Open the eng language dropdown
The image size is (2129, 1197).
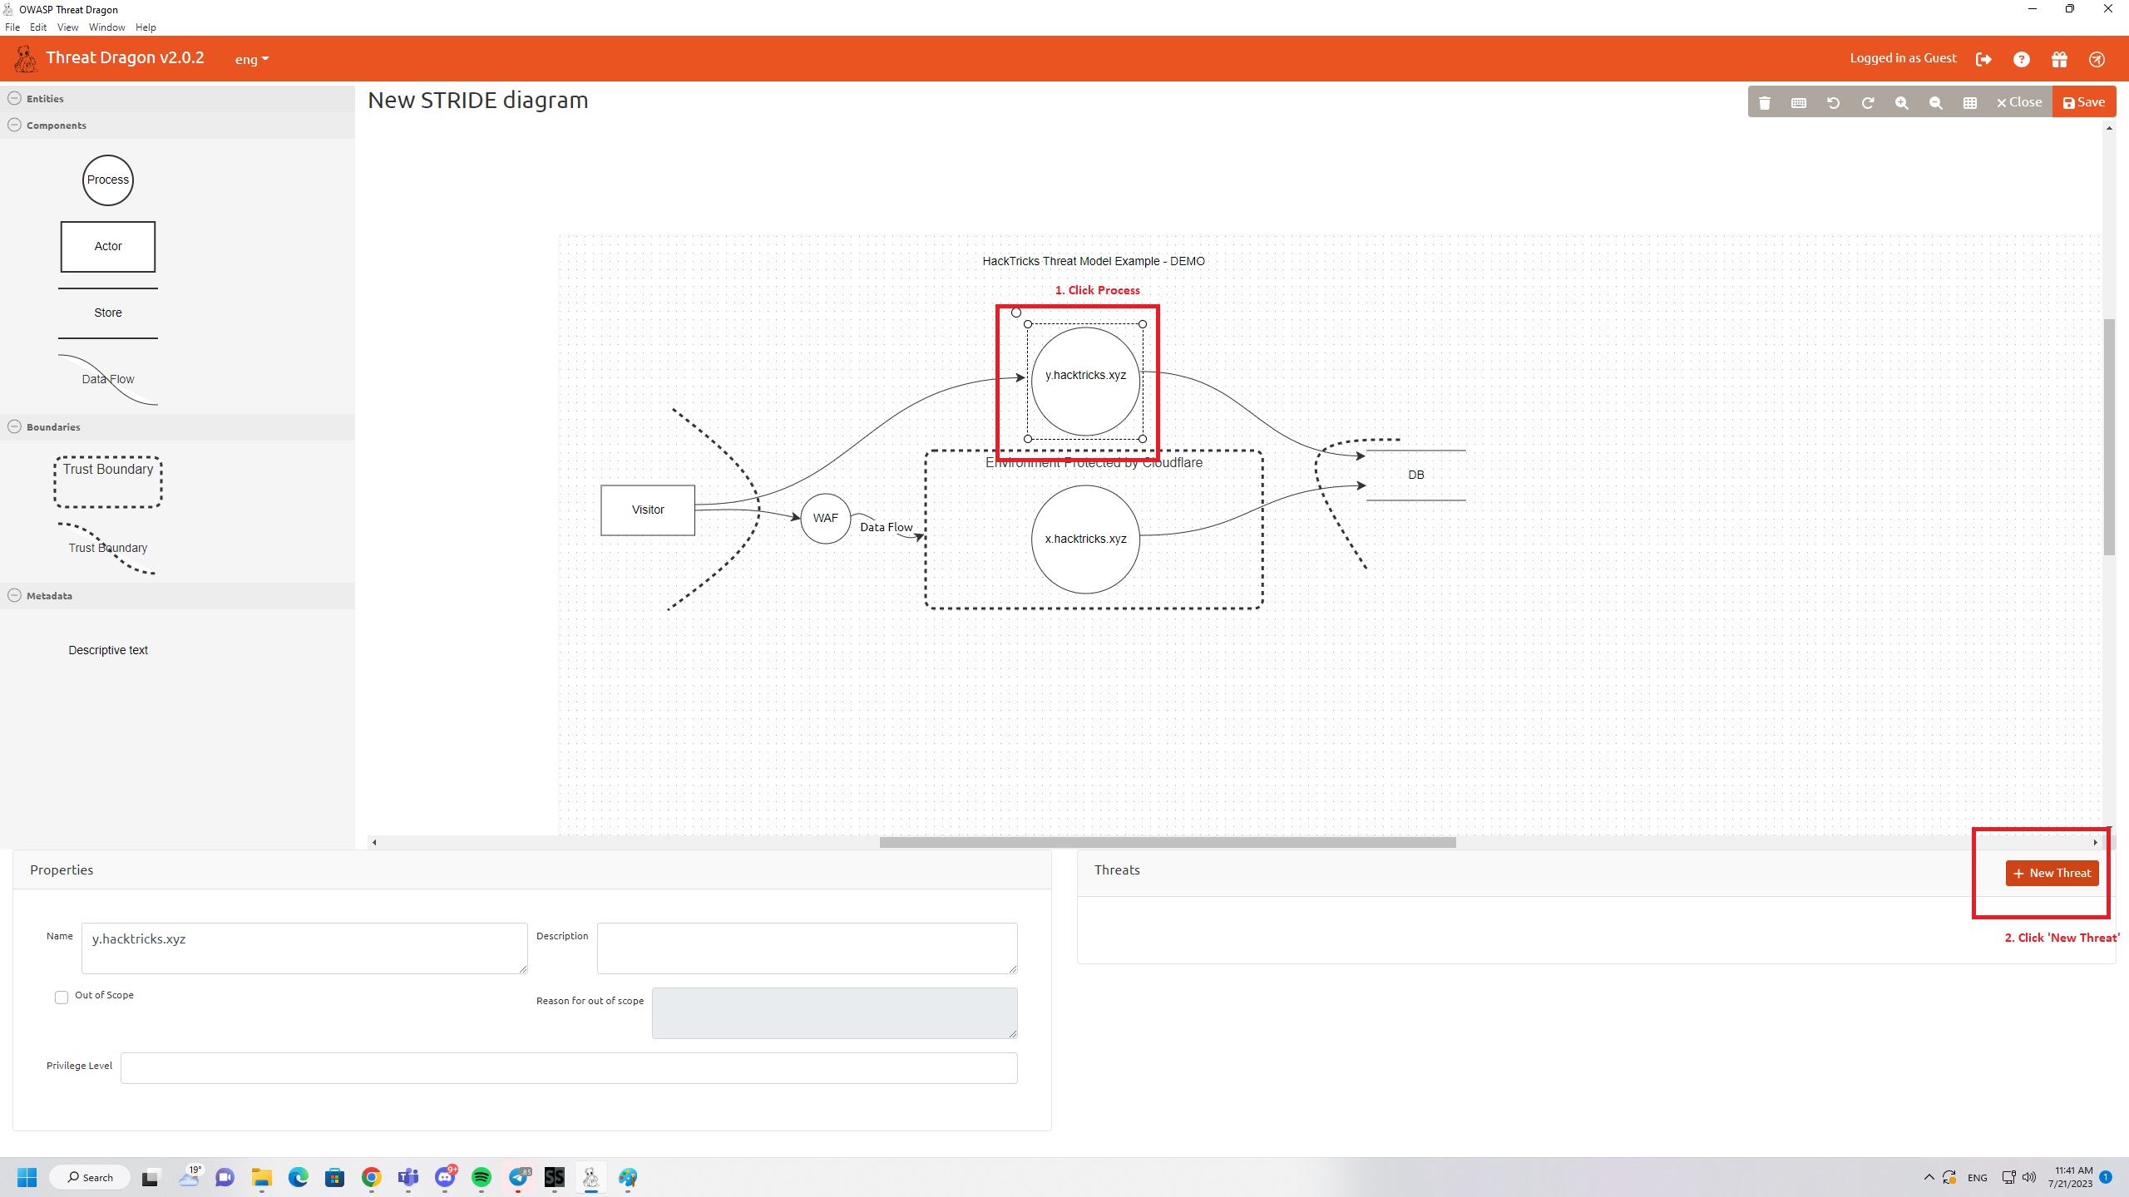251,59
